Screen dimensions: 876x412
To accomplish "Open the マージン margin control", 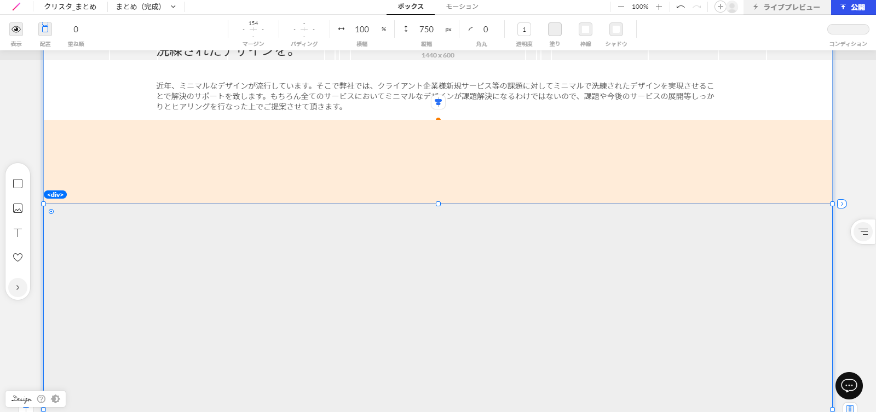I will click(x=253, y=30).
